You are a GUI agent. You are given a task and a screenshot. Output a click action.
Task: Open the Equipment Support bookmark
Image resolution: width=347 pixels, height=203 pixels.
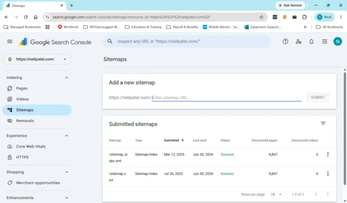point(263,27)
